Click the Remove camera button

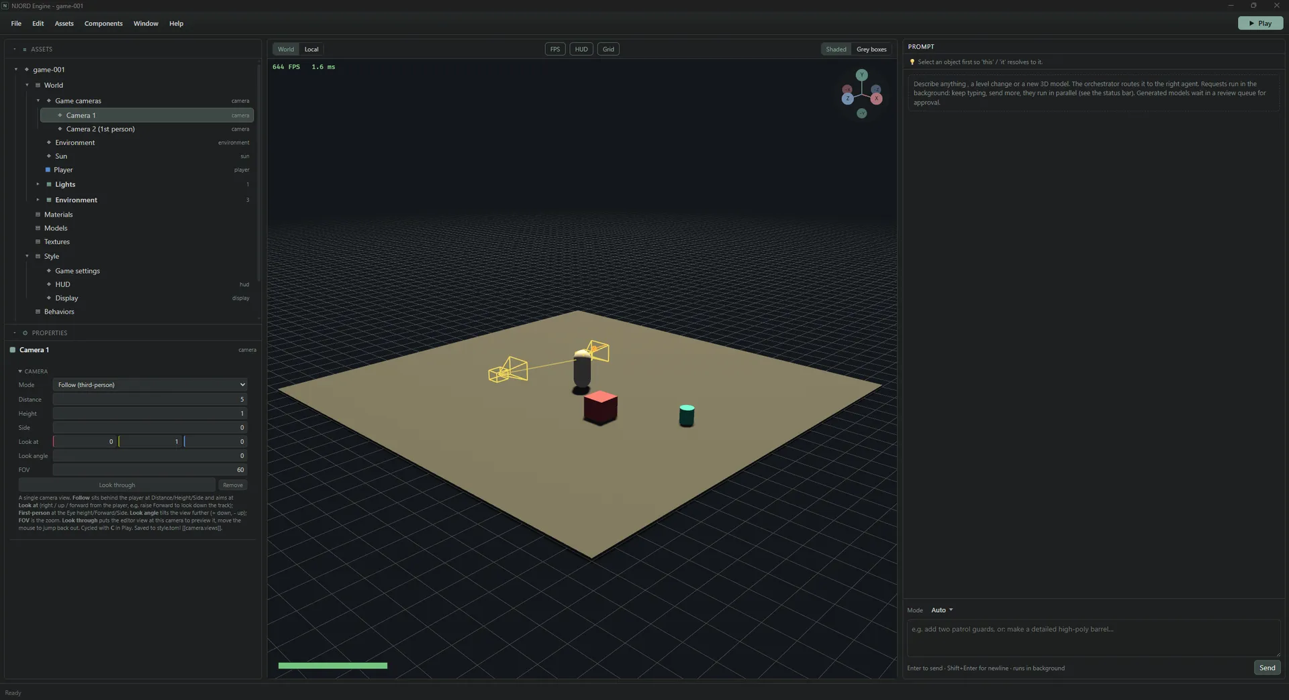click(233, 485)
